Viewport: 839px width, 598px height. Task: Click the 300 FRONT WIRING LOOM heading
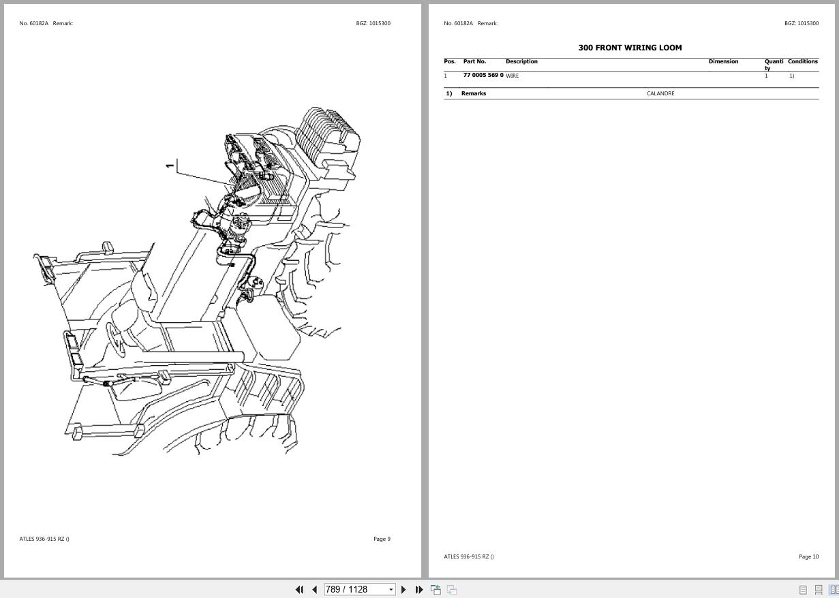[630, 48]
